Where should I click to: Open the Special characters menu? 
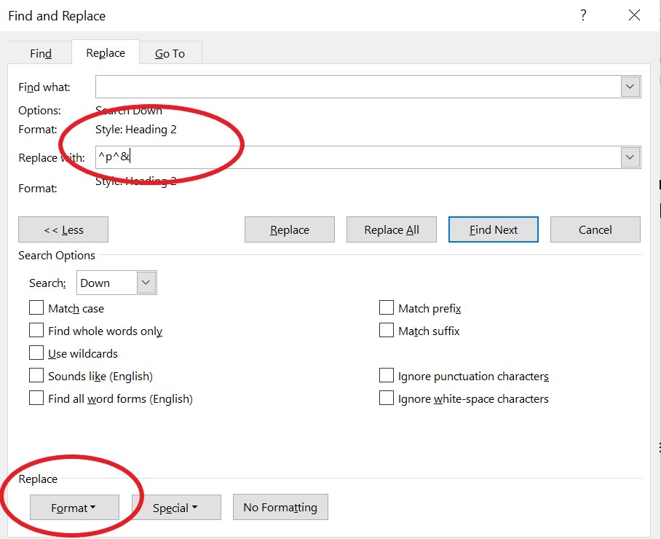[176, 507]
